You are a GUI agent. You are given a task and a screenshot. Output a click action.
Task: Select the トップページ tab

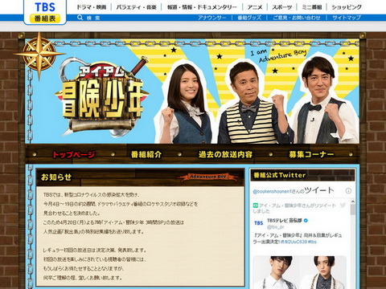(x=74, y=154)
